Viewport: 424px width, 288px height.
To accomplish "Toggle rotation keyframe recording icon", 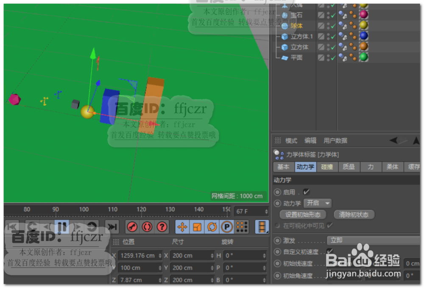I will (x=212, y=226).
